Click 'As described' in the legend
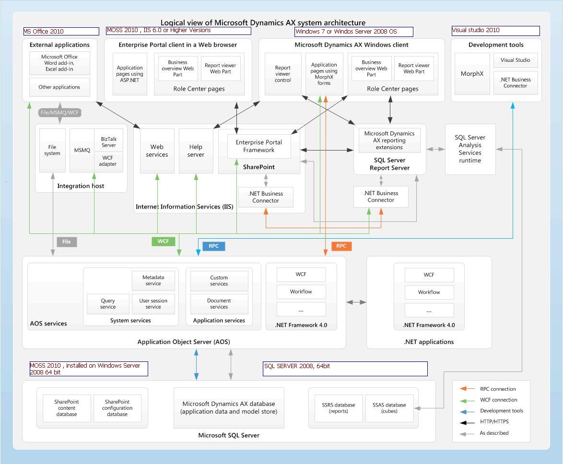 point(494,433)
